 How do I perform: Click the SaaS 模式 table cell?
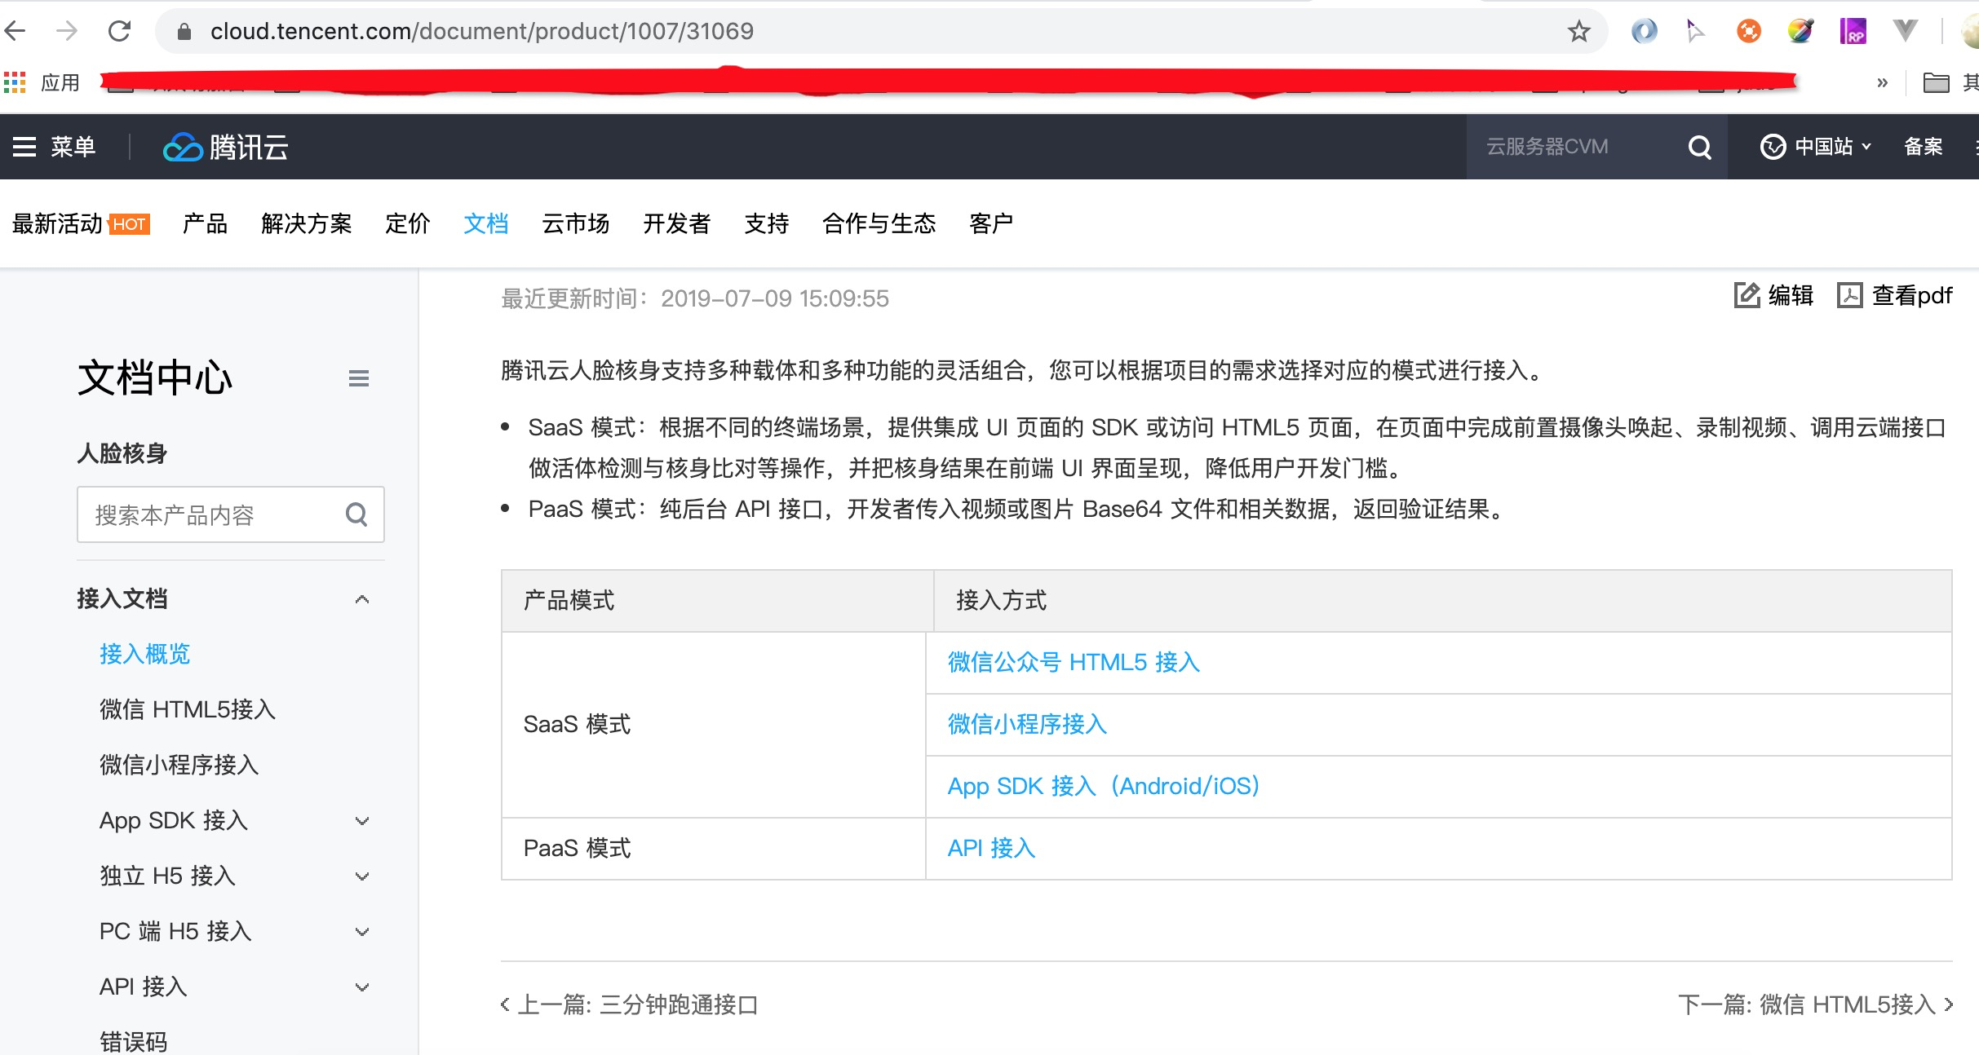[x=714, y=724]
